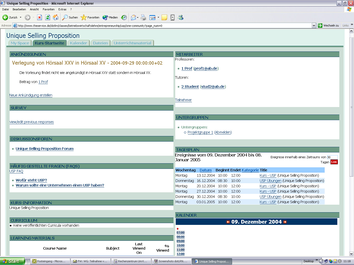Image resolution: width=354 pixels, height=265 pixels.
Task: Open Messenger via the people icon
Action: click(x=181, y=17)
